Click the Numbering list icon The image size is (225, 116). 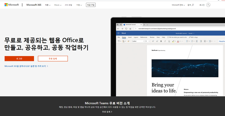click(192, 41)
